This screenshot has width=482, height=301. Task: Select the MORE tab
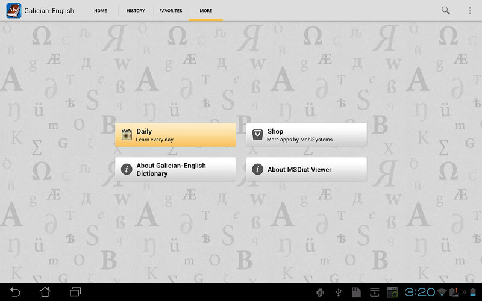[x=205, y=11]
